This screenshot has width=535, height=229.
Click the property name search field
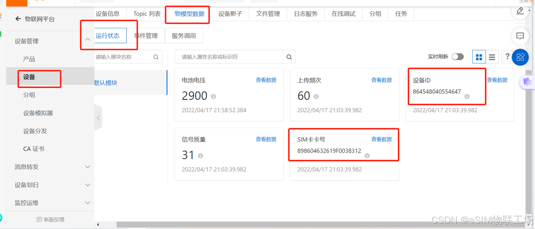tap(235, 57)
